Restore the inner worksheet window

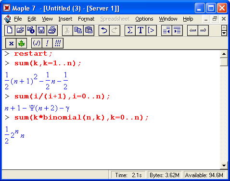(215, 19)
